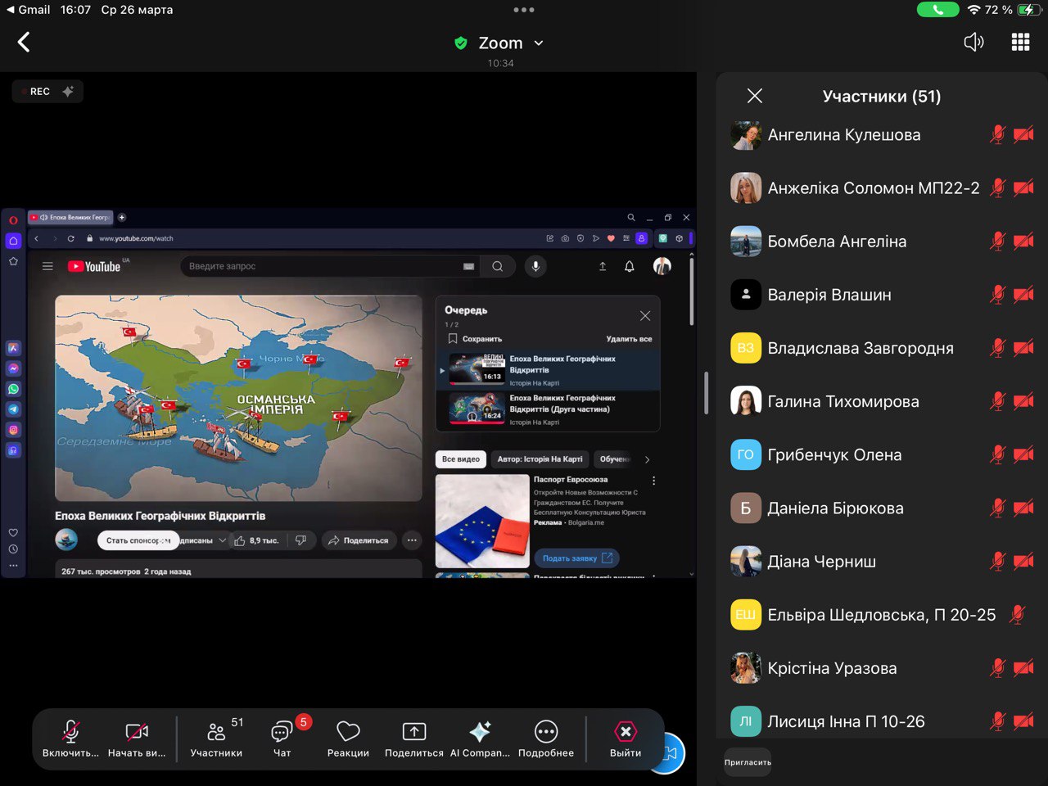This screenshot has height=786, width=1048.
Task: Tap muted mic icon for Валерія Влашин
Action: point(997,295)
